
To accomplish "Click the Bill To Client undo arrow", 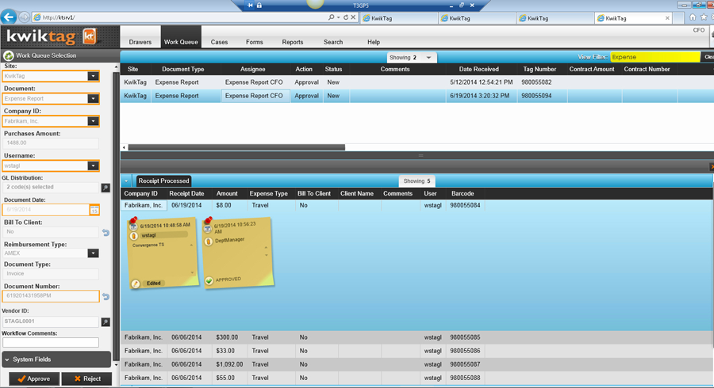I will [x=106, y=232].
